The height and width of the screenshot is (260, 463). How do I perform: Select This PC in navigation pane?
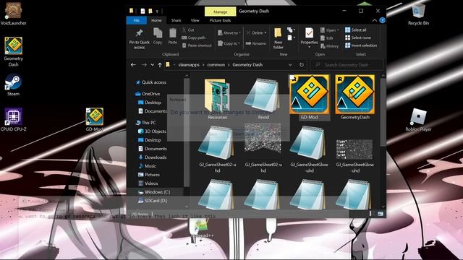[145, 122]
